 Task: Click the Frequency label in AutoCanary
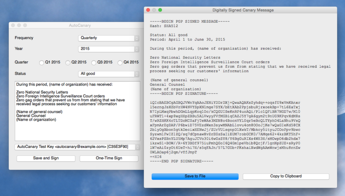pos(24,38)
